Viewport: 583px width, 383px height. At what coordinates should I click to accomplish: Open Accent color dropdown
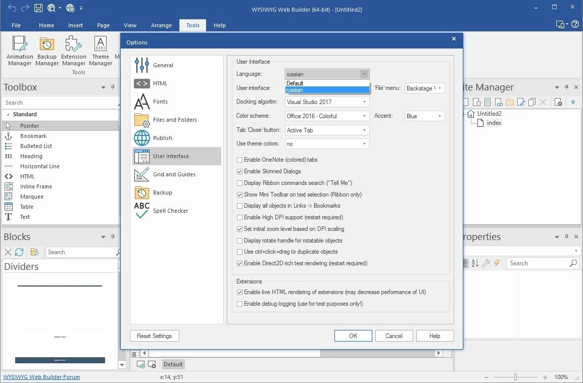point(424,116)
